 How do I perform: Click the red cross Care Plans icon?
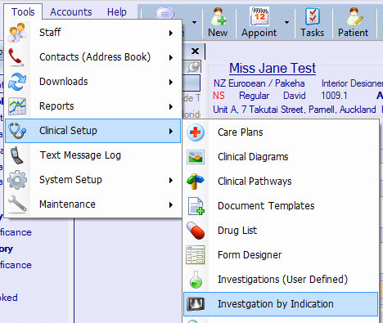pyautogui.click(x=196, y=132)
